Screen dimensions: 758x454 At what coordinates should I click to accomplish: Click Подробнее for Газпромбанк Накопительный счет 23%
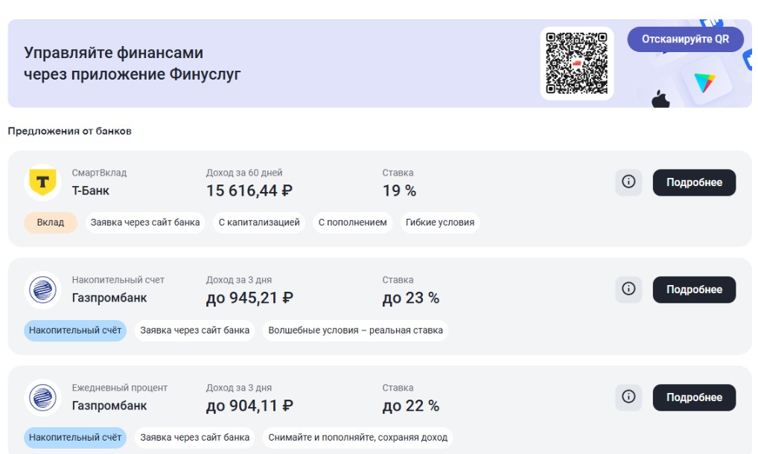click(x=694, y=290)
